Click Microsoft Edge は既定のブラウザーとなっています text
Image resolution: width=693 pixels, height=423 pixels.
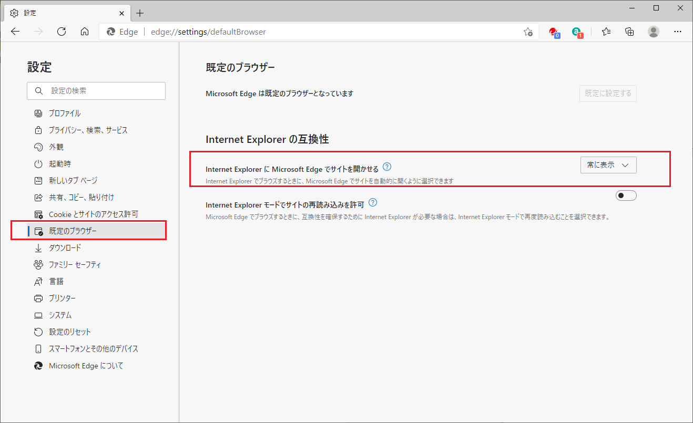(279, 94)
